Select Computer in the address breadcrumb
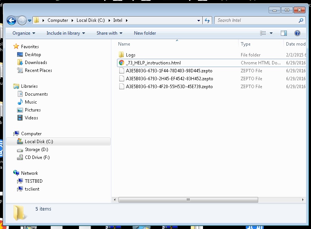The image size is (311, 229). click(57, 20)
